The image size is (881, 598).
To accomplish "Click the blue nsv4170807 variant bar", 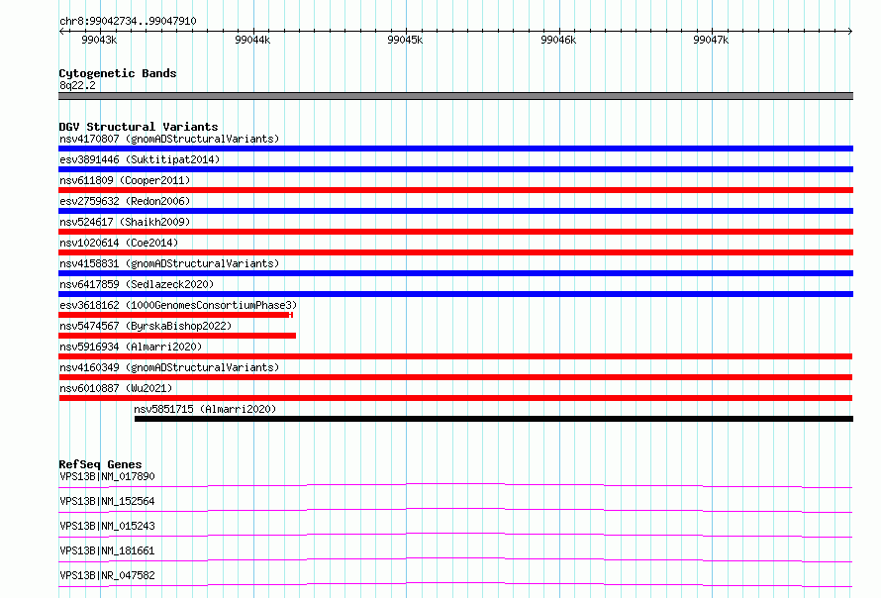I will [x=455, y=149].
